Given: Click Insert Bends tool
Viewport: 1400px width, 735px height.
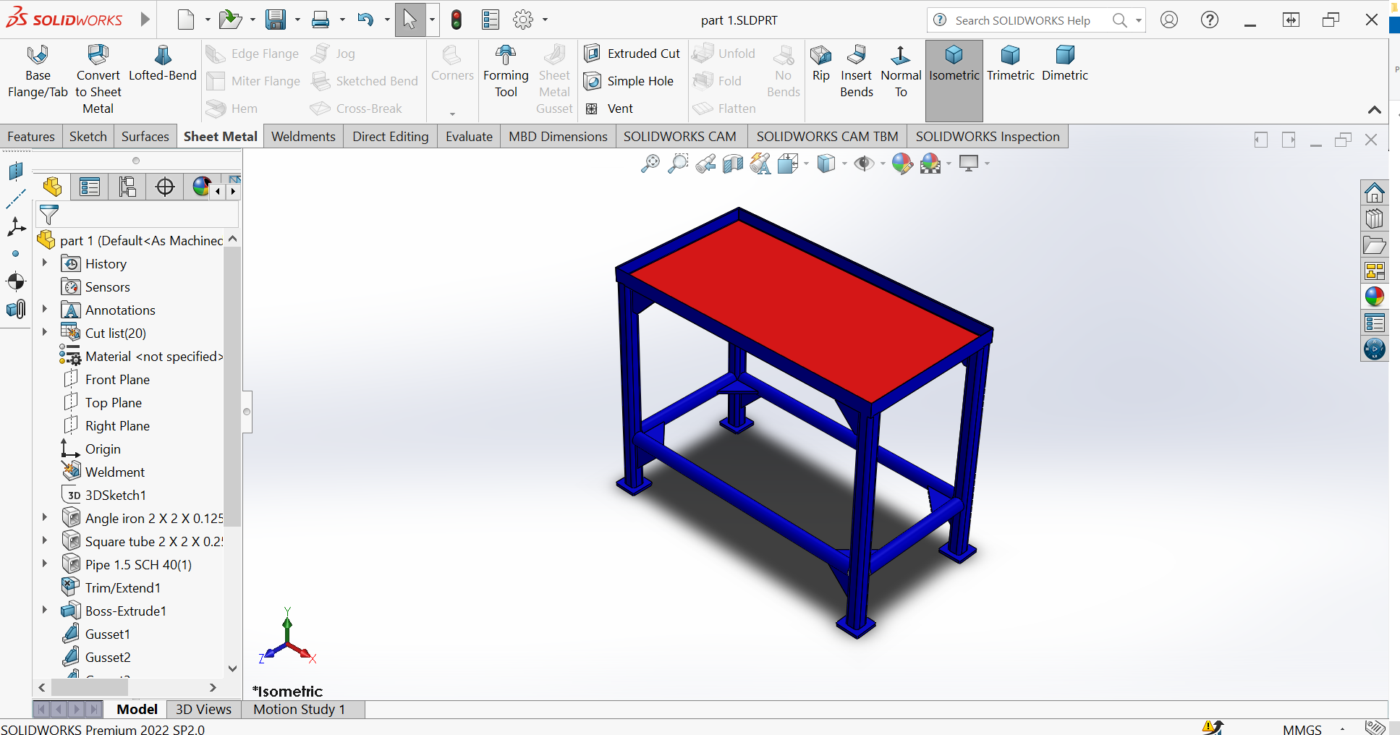Looking at the screenshot, I should pyautogui.click(x=857, y=72).
